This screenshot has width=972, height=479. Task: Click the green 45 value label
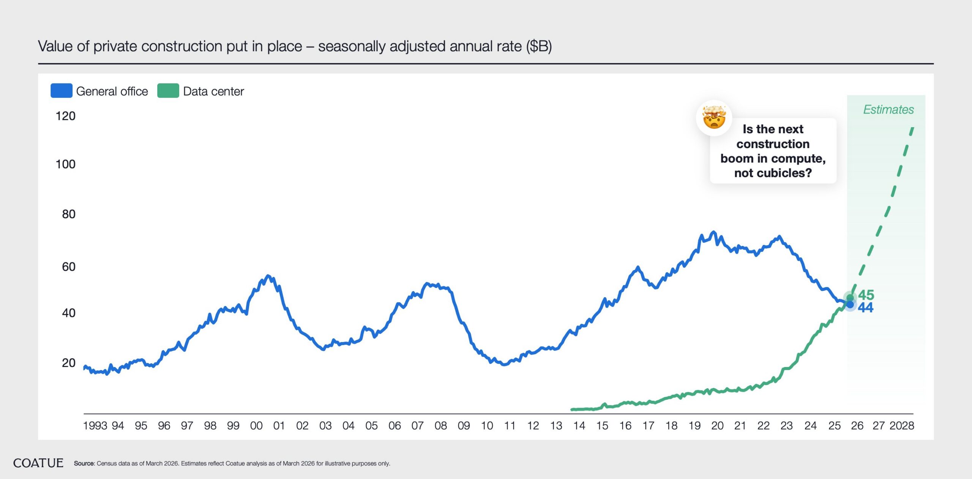[x=866, y=295]
